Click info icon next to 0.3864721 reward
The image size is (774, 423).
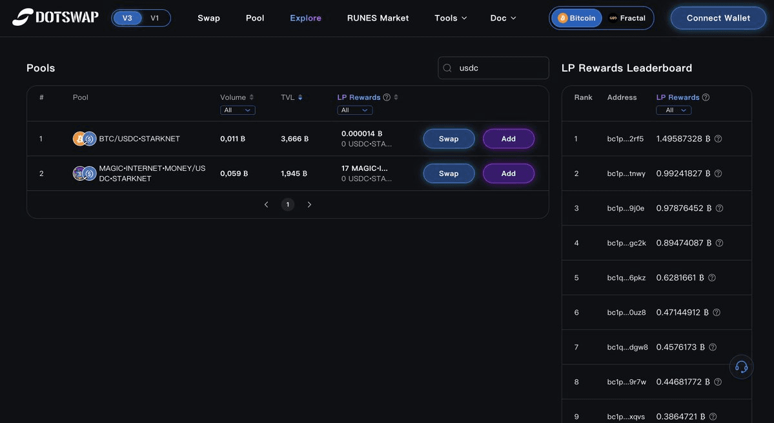pyautogui.click(x=713, y=417)
